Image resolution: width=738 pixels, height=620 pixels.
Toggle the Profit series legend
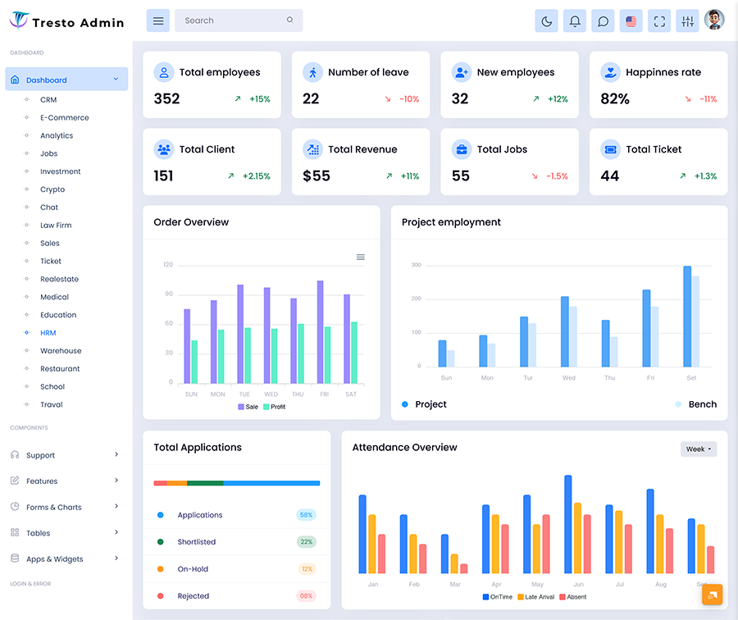pos(275,407)
